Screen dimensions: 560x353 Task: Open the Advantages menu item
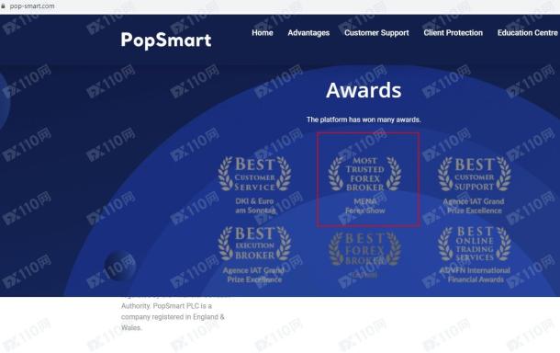coord(308,33)
